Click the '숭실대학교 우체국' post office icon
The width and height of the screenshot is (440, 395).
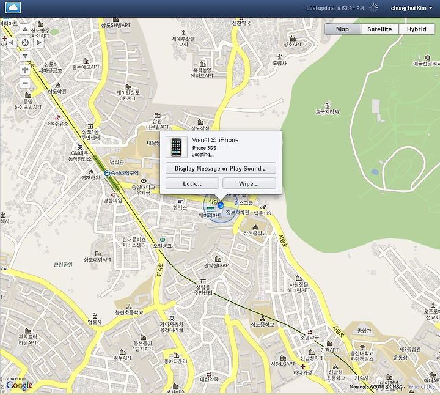tap(144, 181)
